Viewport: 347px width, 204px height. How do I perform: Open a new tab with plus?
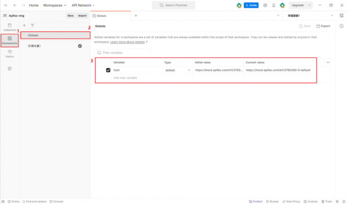136,15
